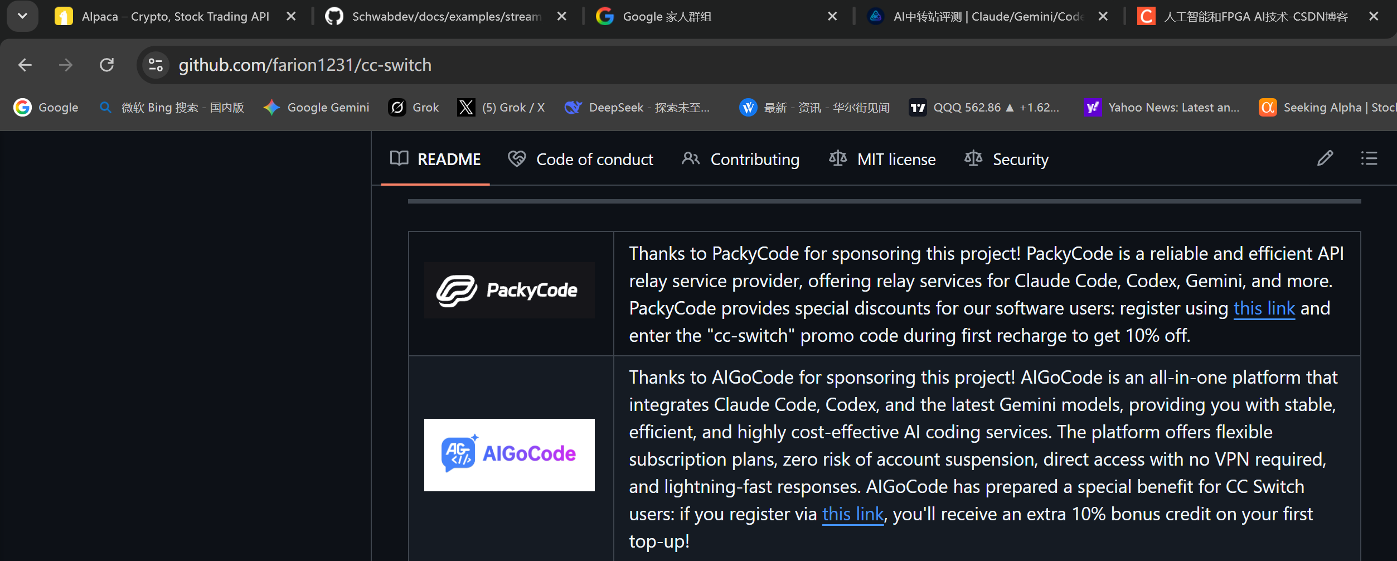Open the Yahoo News bookmark
The image size is (1397, 561).
click(1162, 108)
